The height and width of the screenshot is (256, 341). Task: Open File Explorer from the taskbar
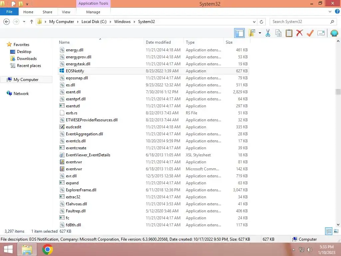27,249
